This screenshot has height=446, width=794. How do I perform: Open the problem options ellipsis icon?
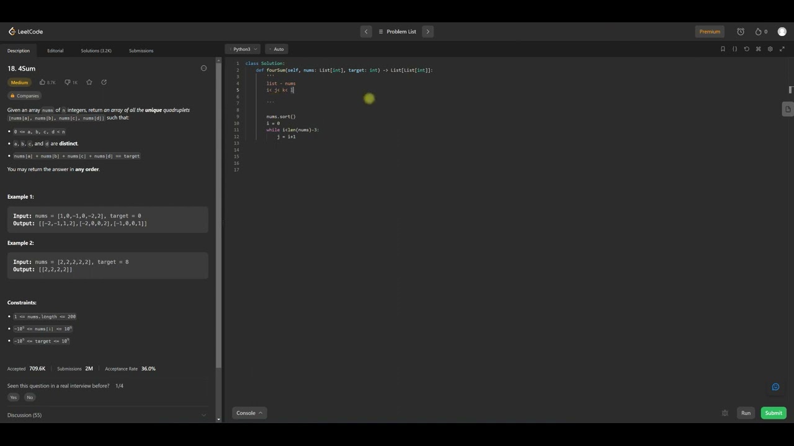pyautogui.click(x=203, y=68)
